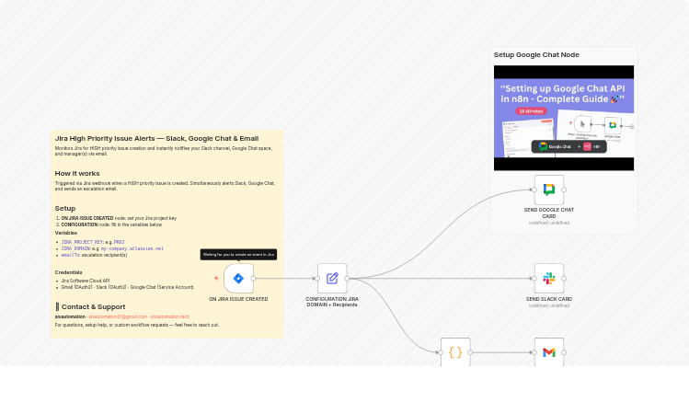Click the 'Variables' subheading
The height and width of the screenshot is (414, 689).
click(x=66, y=233)
